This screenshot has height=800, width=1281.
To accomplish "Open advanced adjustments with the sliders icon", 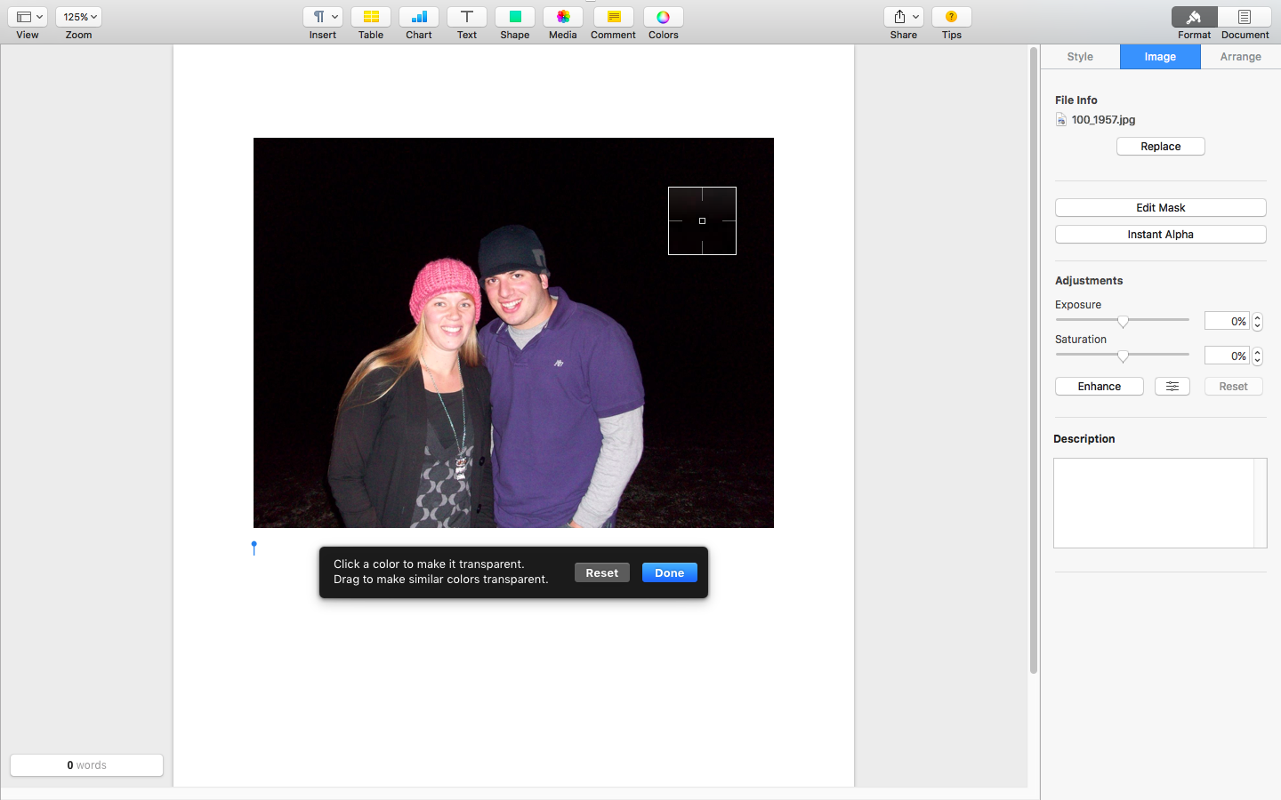I will click(x=1172, y=386).
